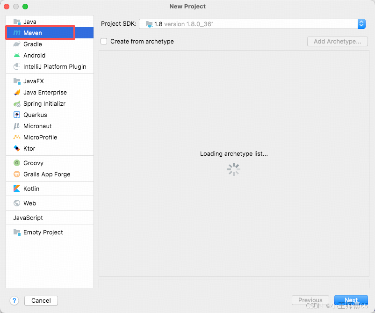Click the SDK folder icon in dropdown

point(149,24)
